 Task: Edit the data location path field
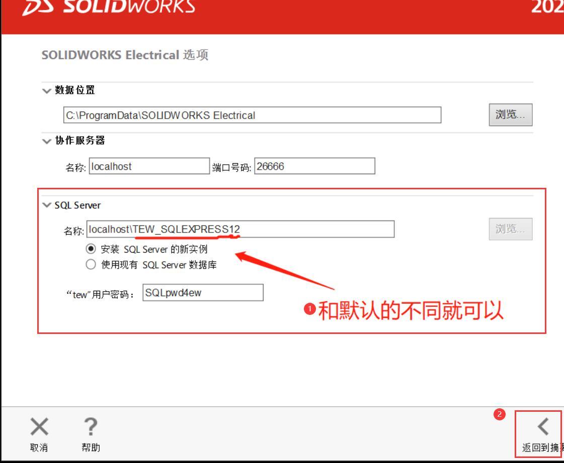pyautogui.click(x=252, y=115)
